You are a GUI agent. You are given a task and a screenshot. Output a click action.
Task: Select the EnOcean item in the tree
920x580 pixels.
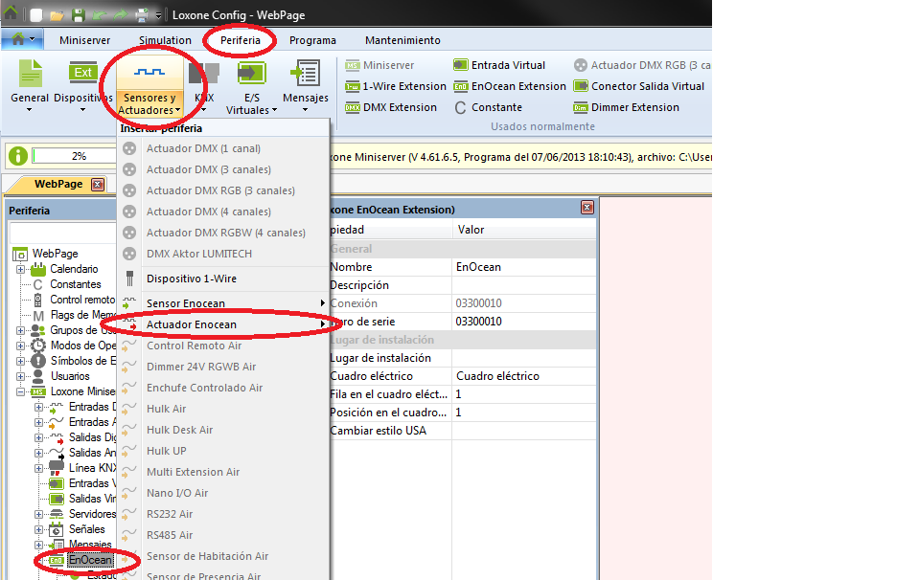pos(89,560)
